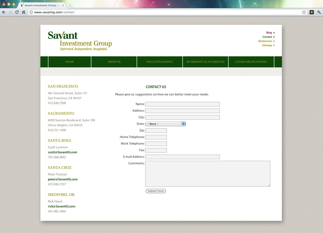323x233 pixels.
Task: Click the phone number 541.482.1844
Action: point(57,211)
